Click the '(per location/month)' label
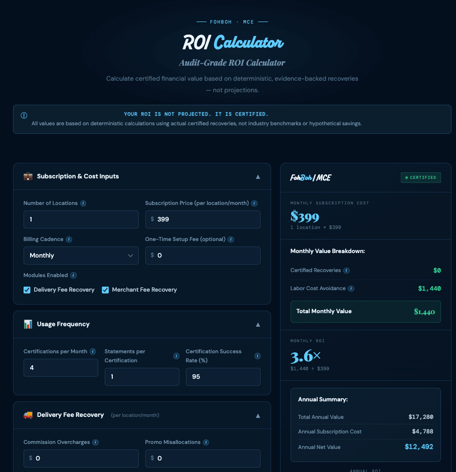456x472 pixels. click(135, 415)
